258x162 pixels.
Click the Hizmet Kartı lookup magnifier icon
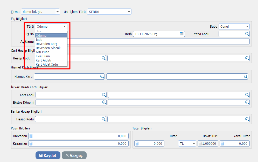tap(102, 76)
